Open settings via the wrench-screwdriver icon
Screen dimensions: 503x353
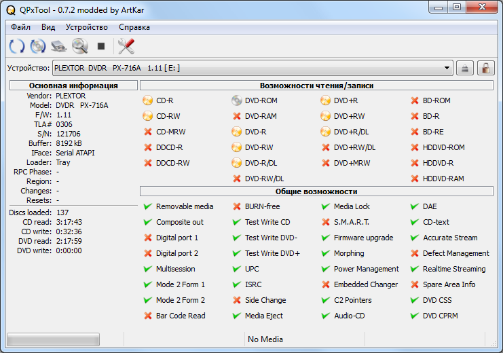126,46
